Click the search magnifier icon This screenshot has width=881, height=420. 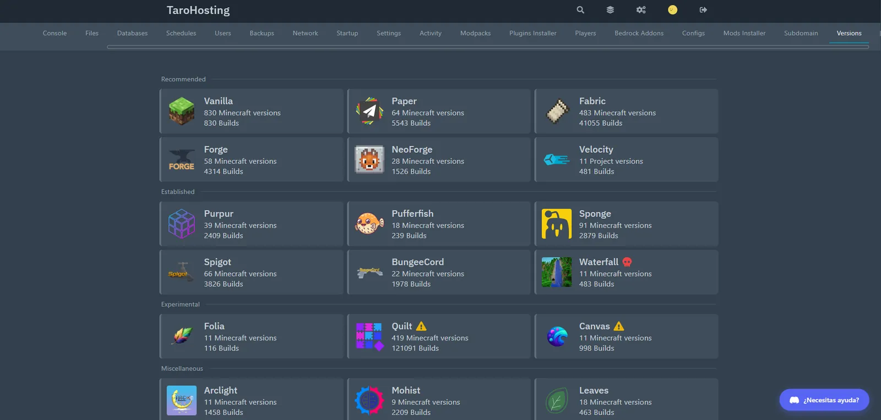[x=580, y=10]
